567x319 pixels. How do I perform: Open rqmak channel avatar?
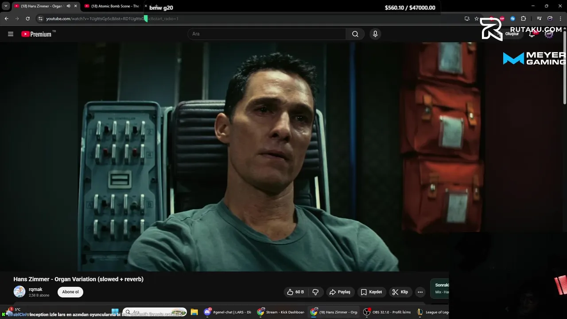(19, 292)
